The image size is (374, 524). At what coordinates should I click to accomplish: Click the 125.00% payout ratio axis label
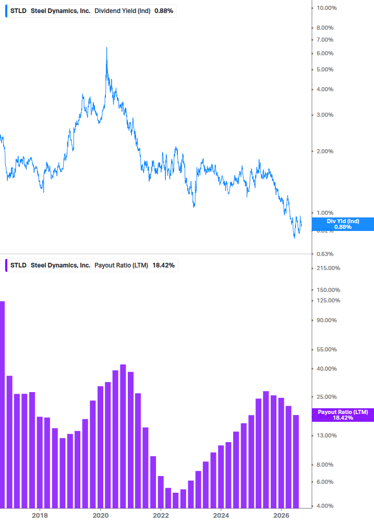click(x=328, y=300)
